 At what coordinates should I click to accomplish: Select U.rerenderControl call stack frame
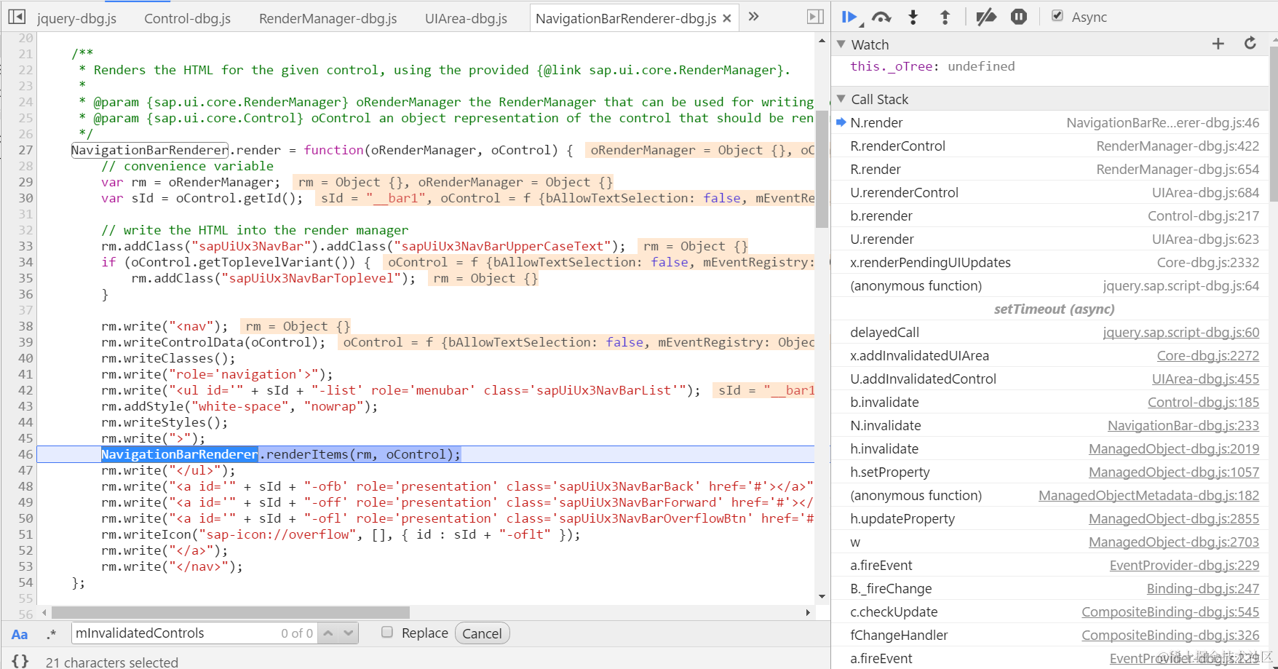[1050, 193]
